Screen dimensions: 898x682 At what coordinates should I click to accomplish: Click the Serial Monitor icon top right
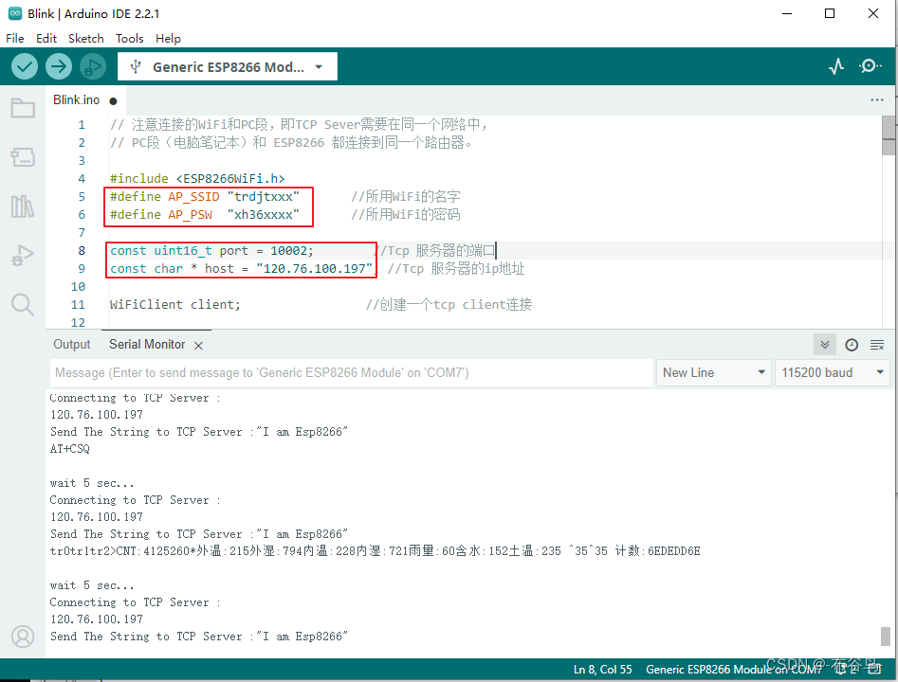[x=870, y=66]
